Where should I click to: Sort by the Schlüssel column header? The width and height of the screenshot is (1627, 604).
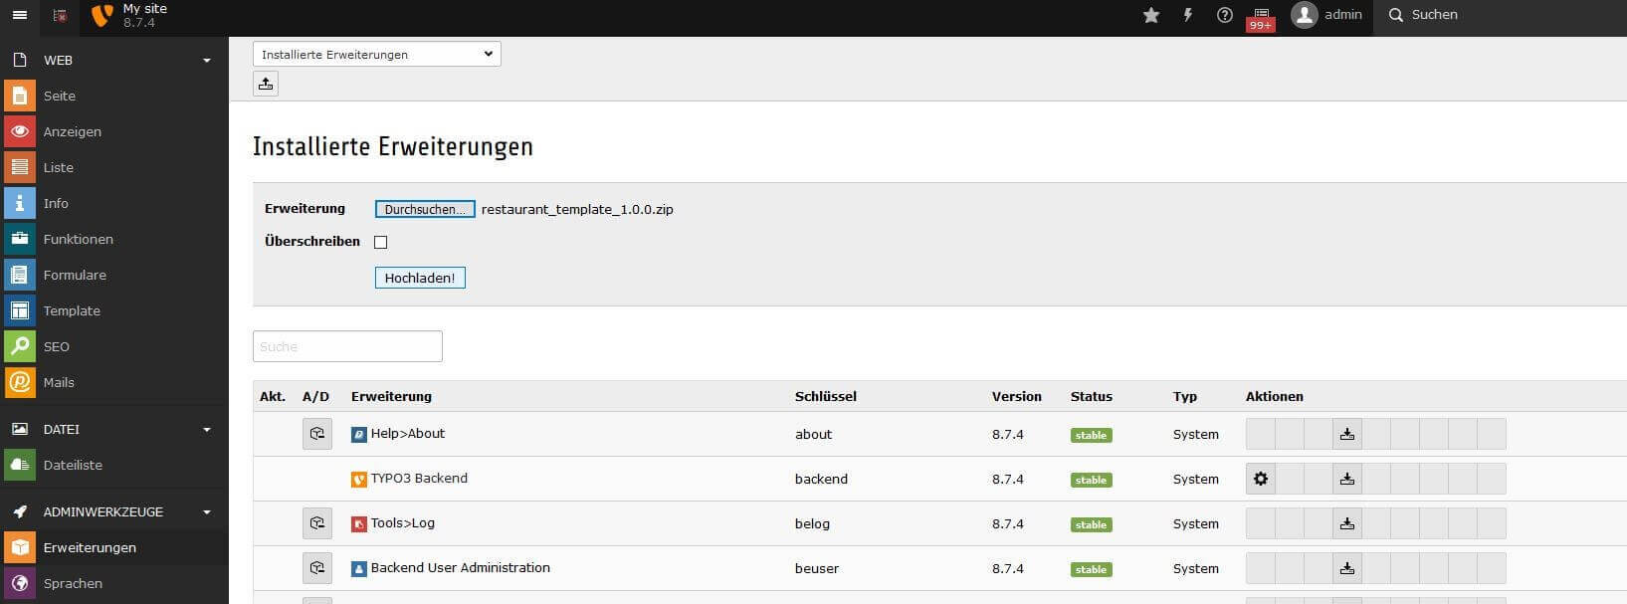click(x=825, y=396)
